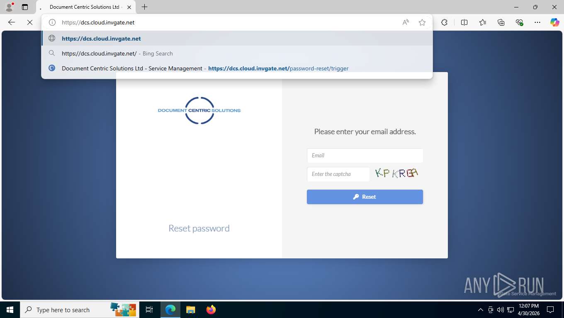
Task: Open Task View on taskbar
Action: pos(149,310)
